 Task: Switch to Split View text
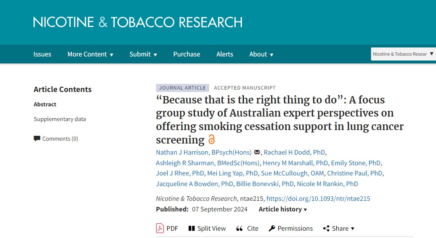[x=212, y=229]
